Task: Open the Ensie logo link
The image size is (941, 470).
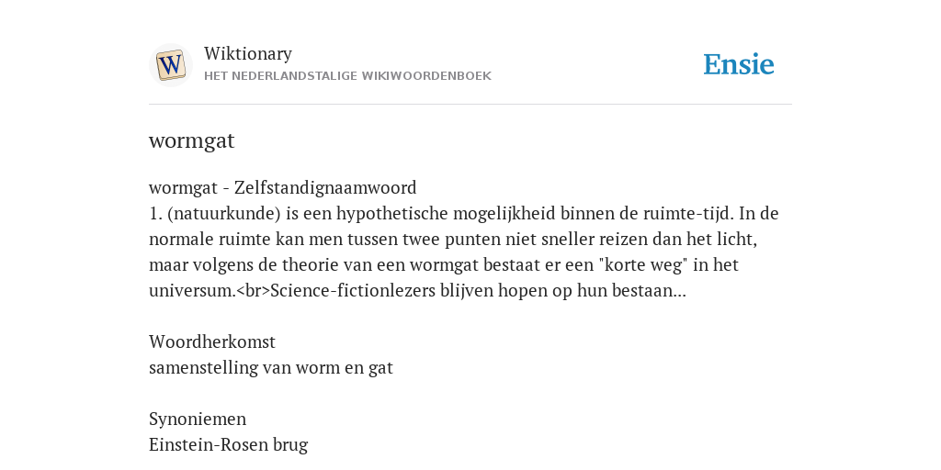Action: 738,64
